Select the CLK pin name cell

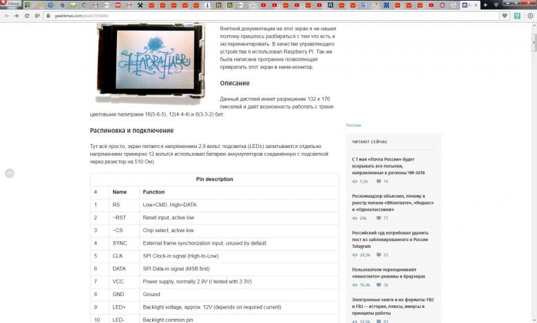tap(124, 256)
